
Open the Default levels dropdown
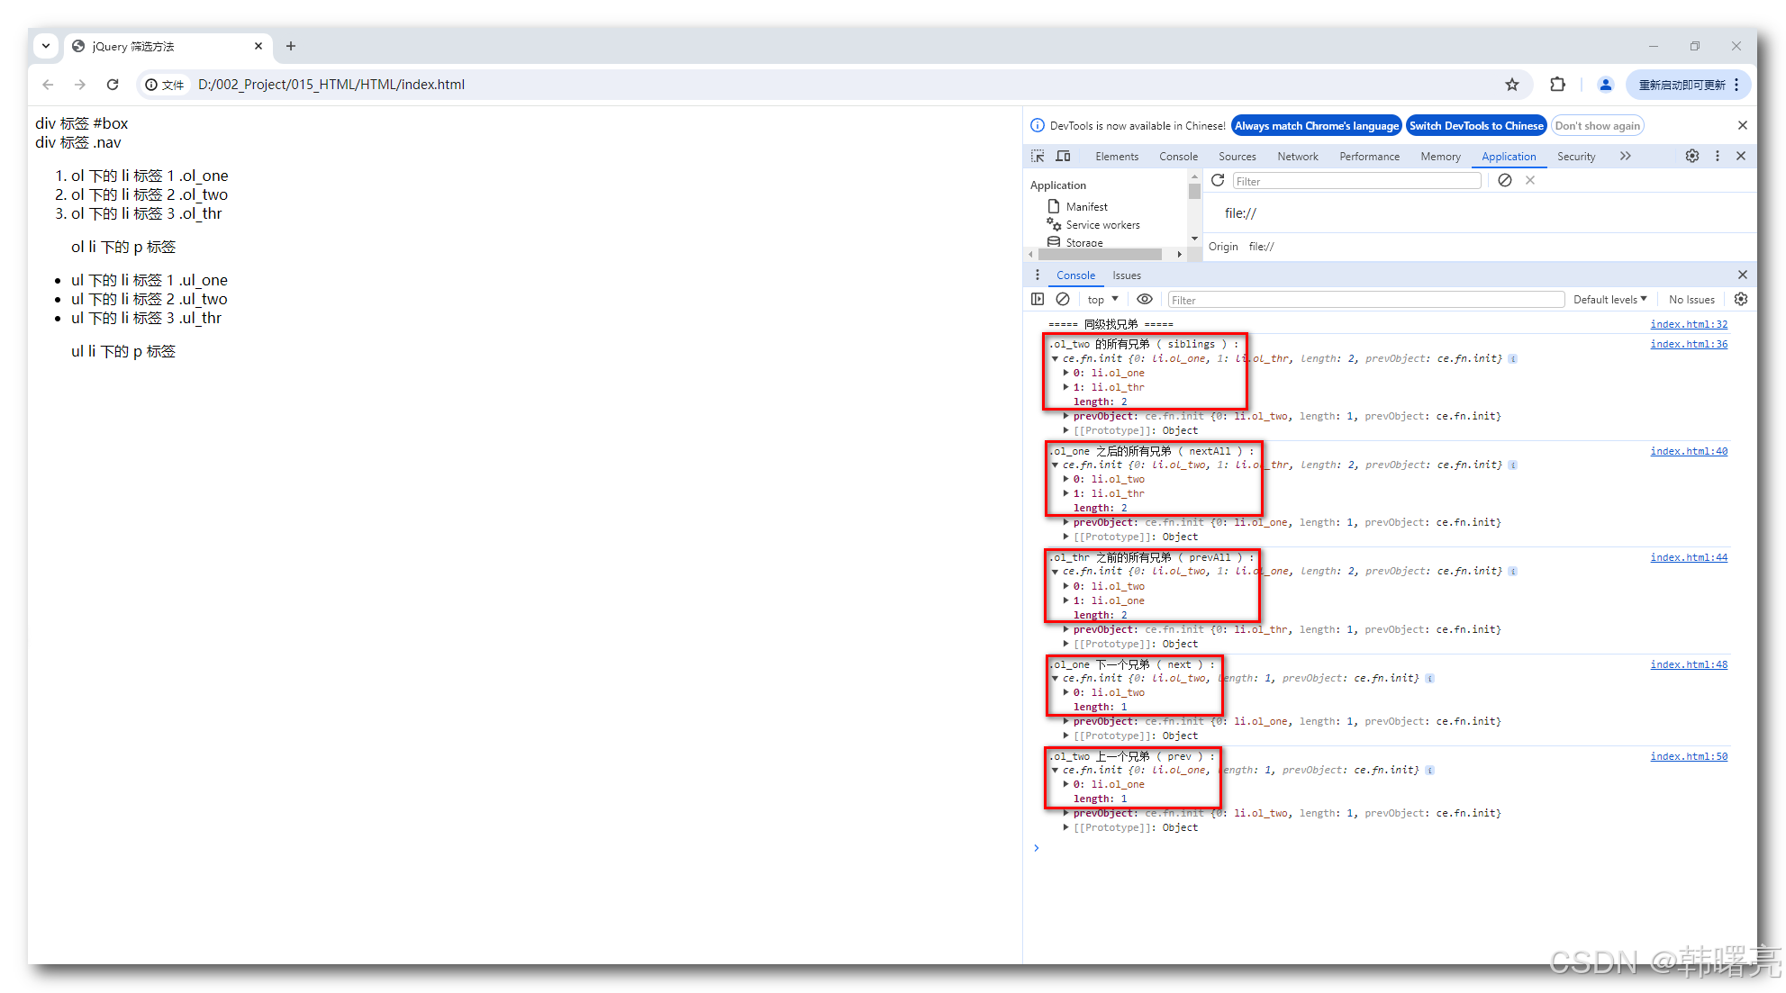coord(1609,300)
